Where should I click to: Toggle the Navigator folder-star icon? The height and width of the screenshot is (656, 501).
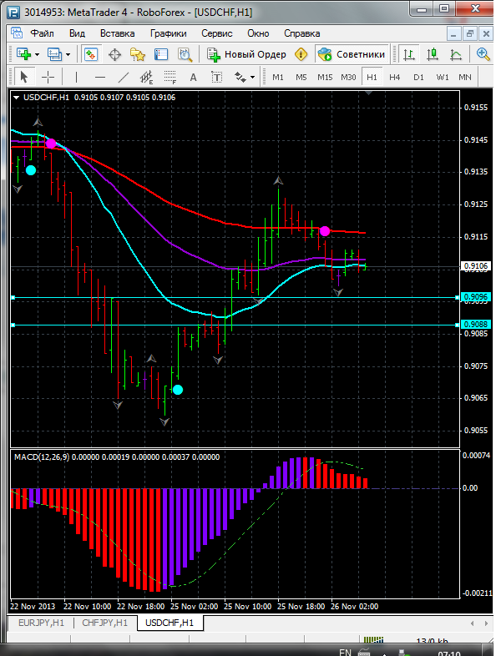click(138, 54)
